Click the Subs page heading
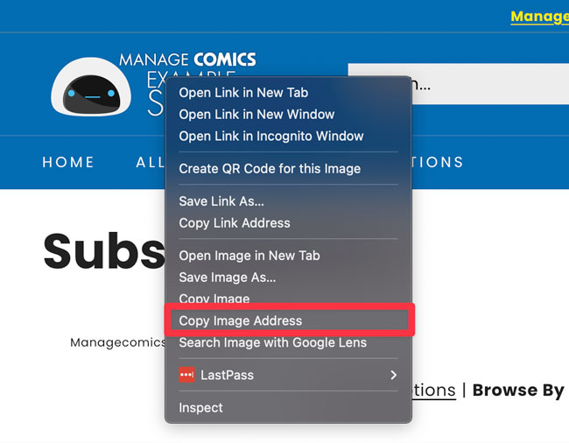The width and height of the screenshot is (569, 443). coord(104,251)
